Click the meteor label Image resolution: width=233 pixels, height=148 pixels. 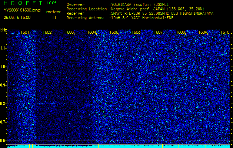pyautogui.click(x=53, y=12)
